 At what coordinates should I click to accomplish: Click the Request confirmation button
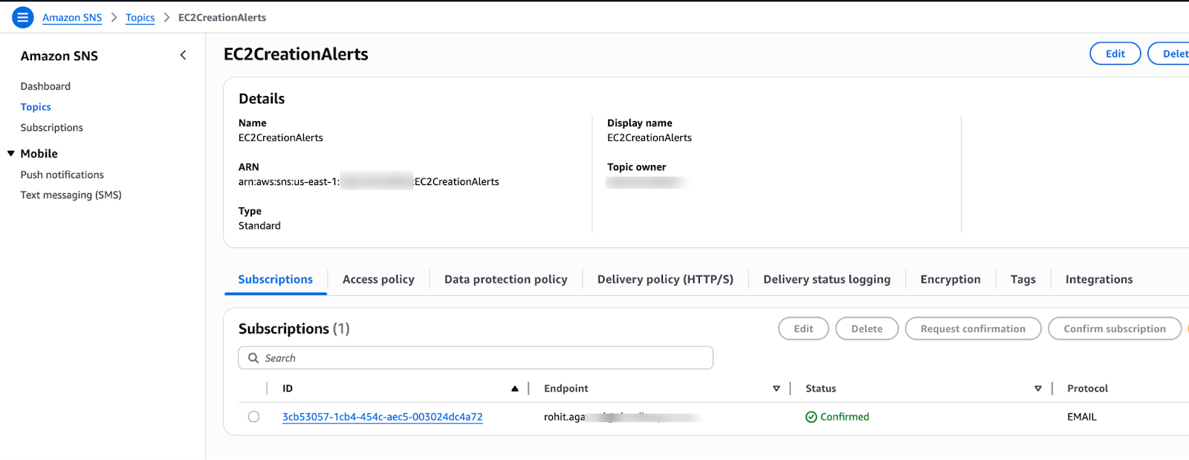tap(973, 328)
